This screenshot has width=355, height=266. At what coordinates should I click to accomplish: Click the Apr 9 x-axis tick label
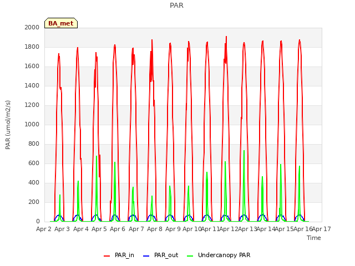173,229
